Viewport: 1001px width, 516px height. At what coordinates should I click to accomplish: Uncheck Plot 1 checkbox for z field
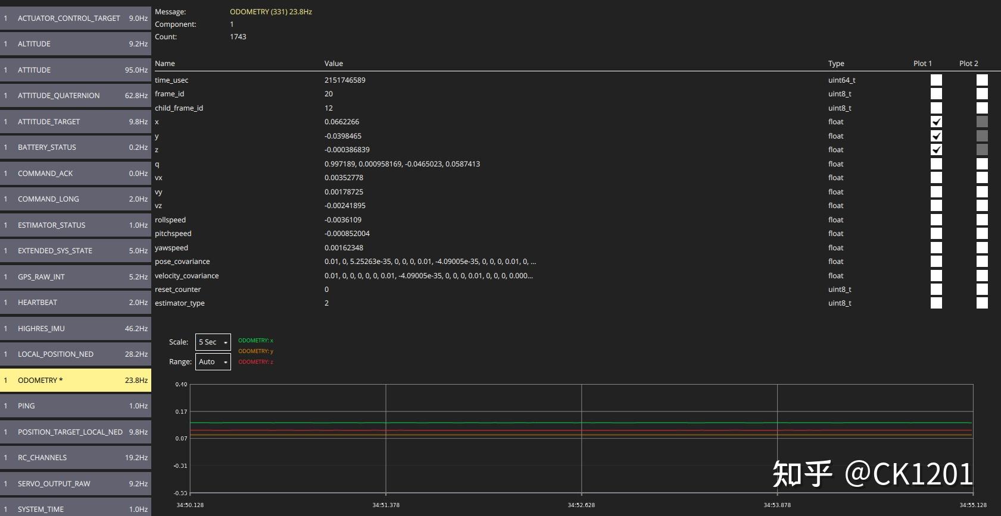936,150
